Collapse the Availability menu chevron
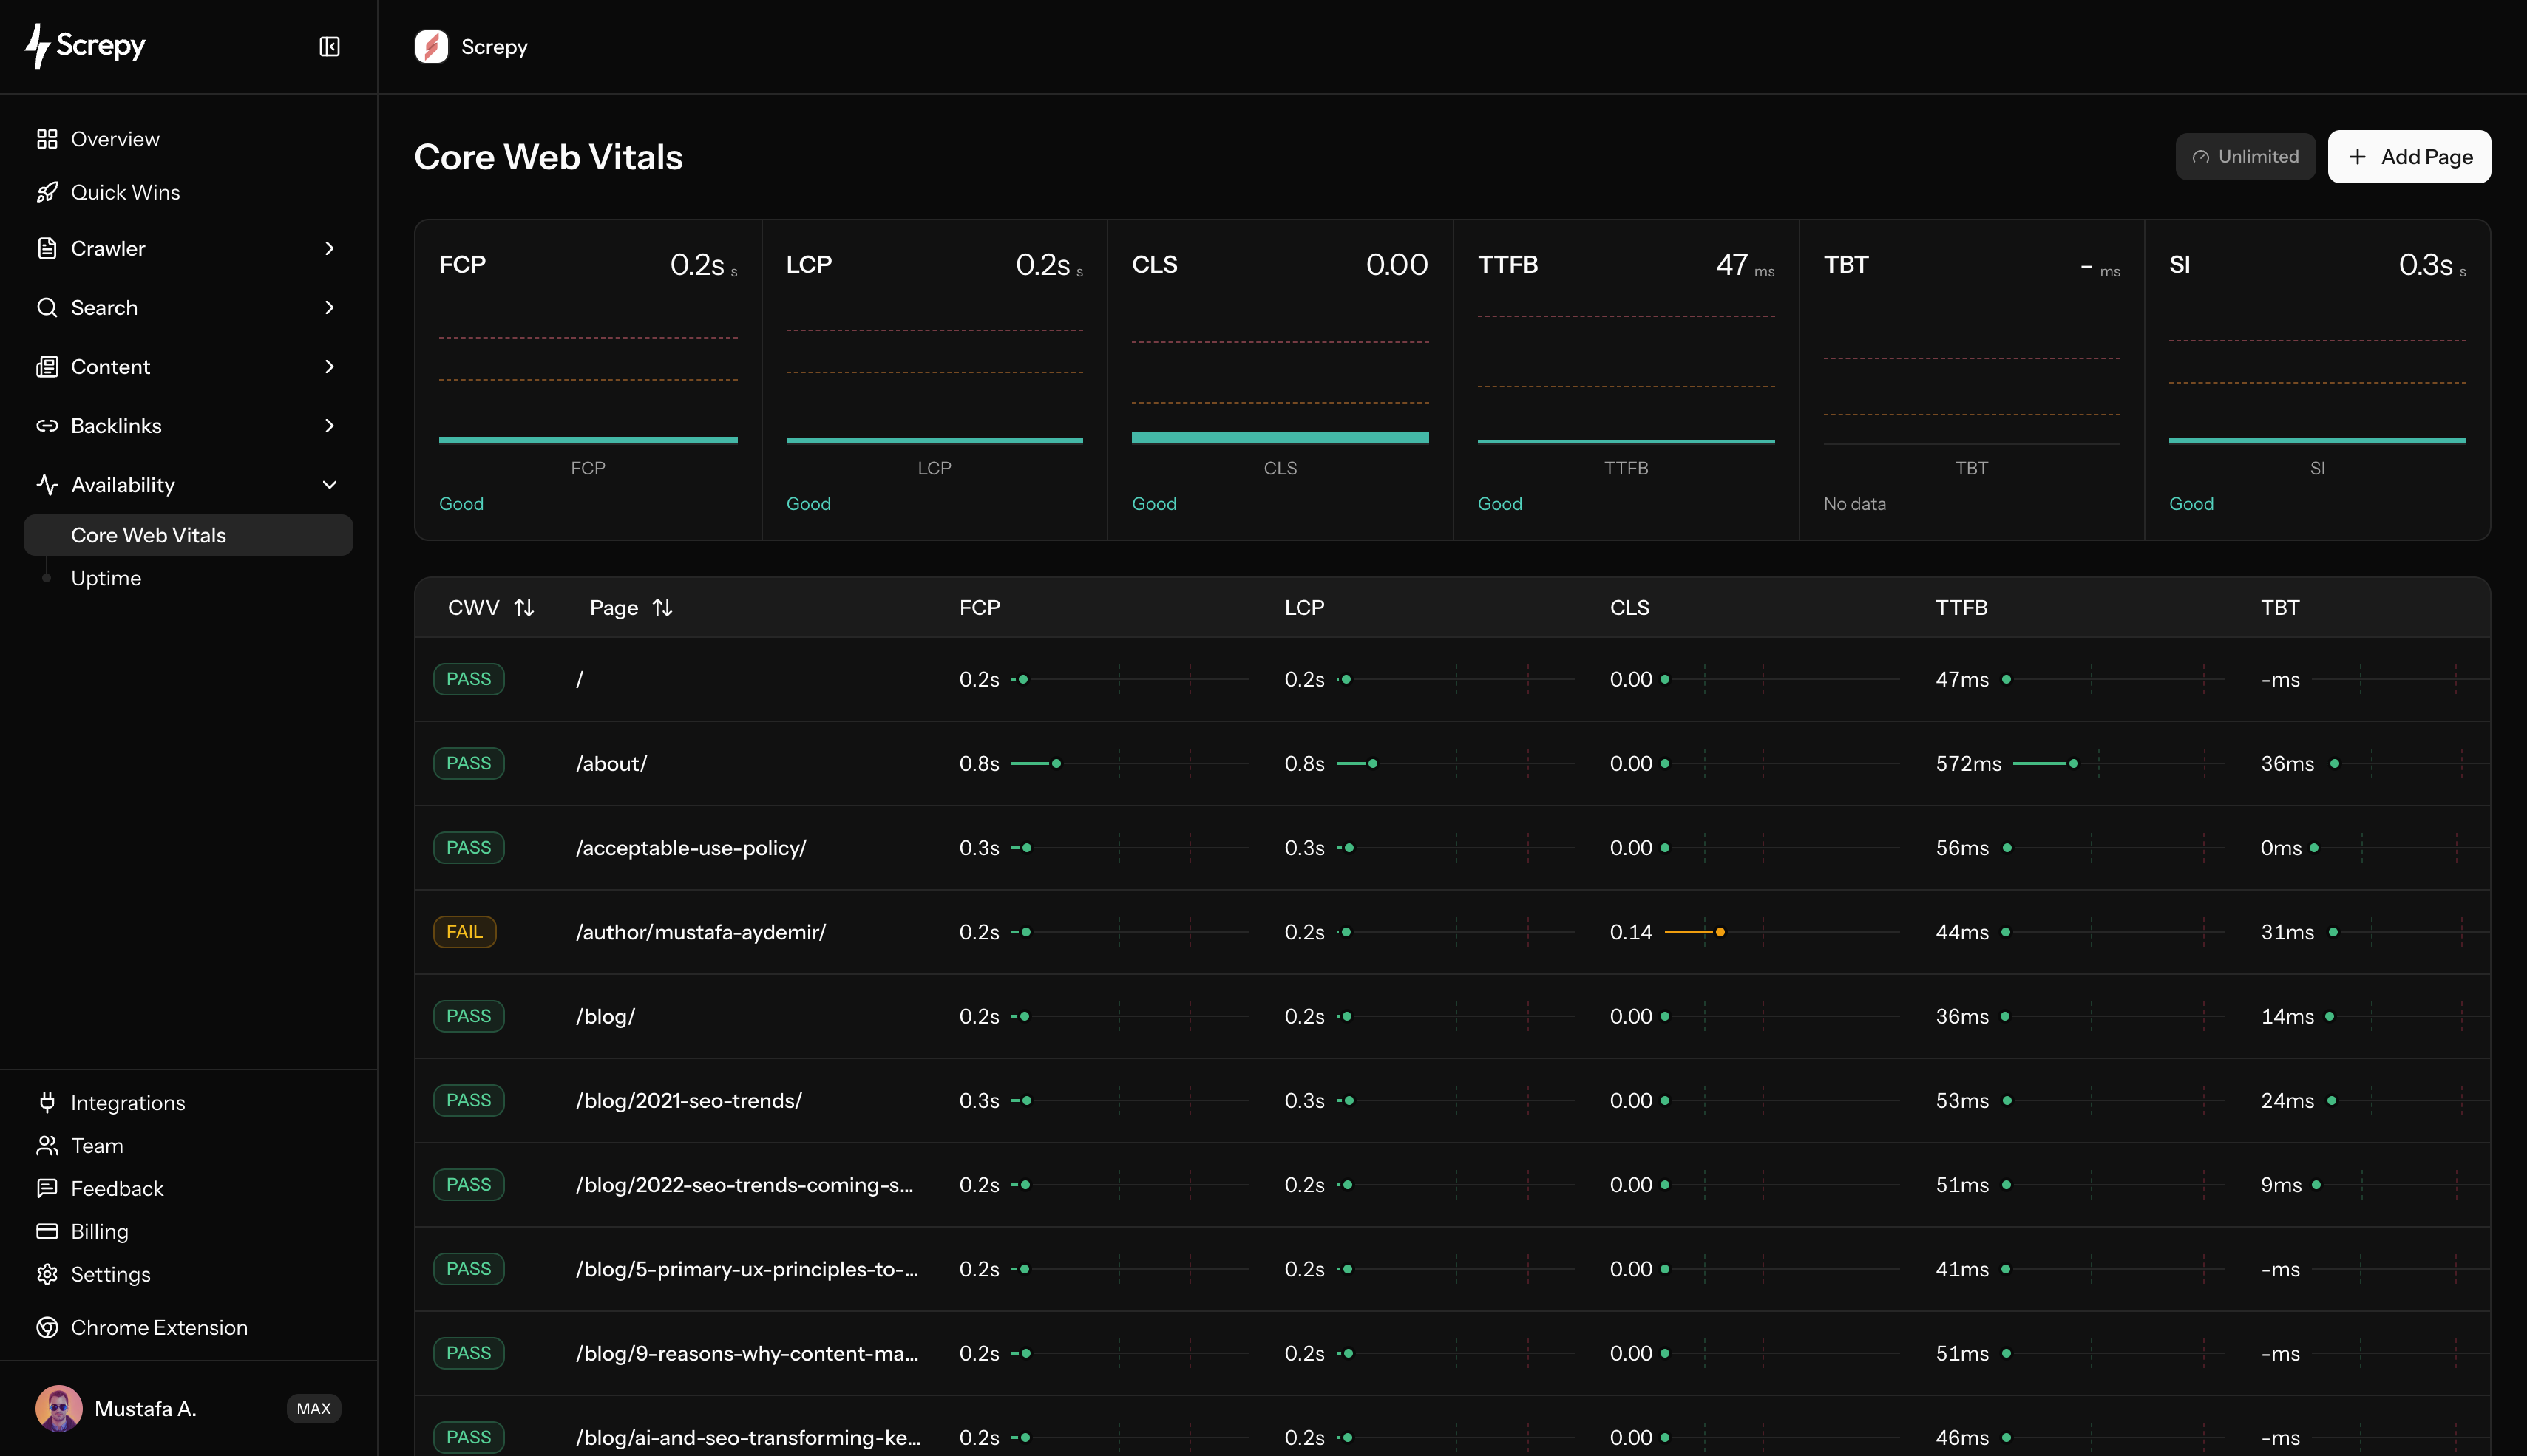The height and width of the screenshot is (1456, 2527). click(x=329, y=485)
